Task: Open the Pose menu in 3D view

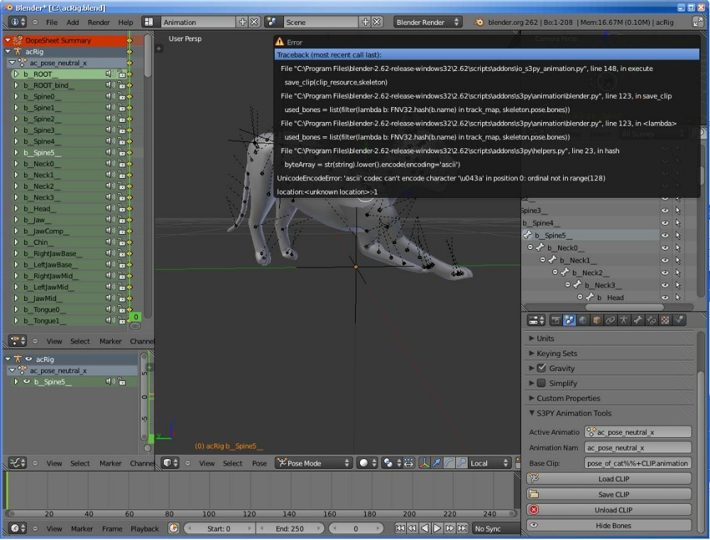Action: click(x=259, y=463)
